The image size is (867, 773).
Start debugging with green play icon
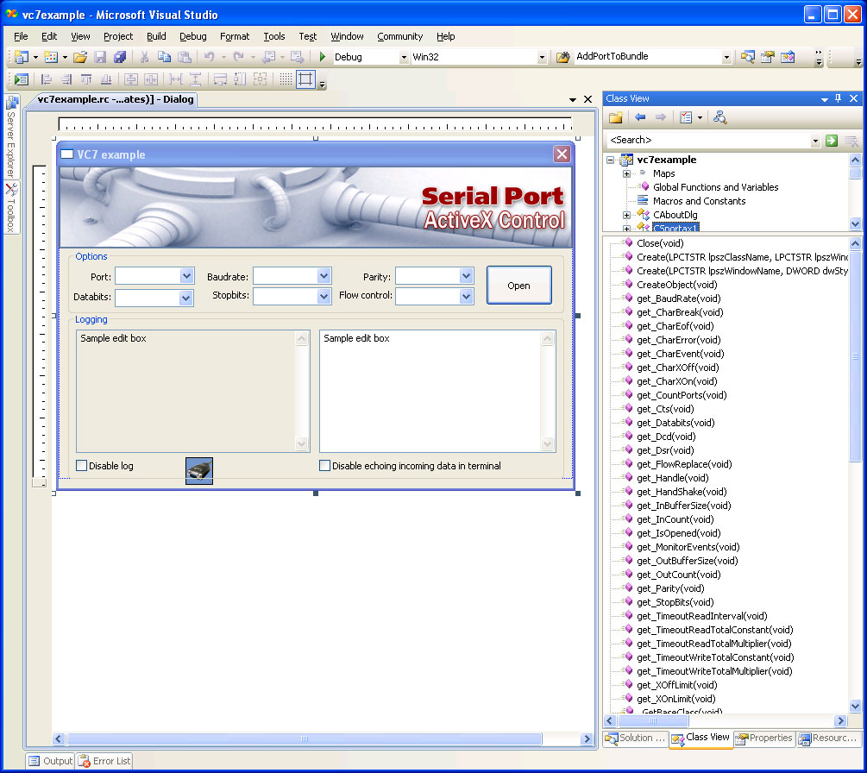click(323, 56)
